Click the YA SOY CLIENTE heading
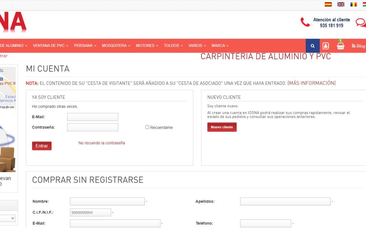366x228 pixels. pyautogui.click(x=48, y=97)
